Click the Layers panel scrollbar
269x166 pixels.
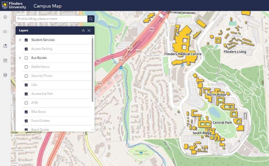[92, 69]
